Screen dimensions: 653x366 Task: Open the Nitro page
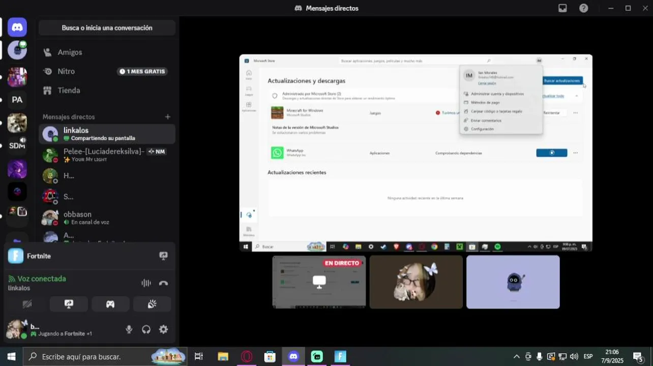(107, 72)
